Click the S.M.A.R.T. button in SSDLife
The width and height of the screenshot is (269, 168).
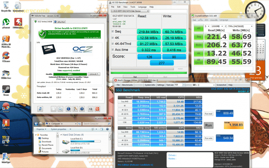pyautogui.click(x=94, y=74)
